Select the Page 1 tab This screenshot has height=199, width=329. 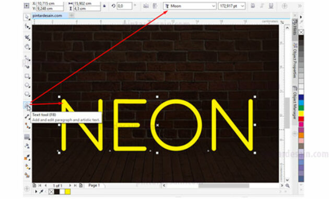tap(94, 185)
